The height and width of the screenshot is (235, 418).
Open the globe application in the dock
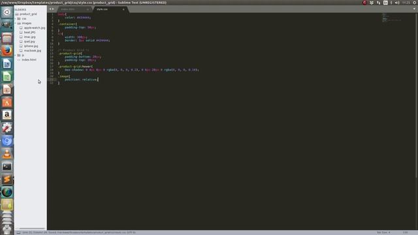pos(7,192)
